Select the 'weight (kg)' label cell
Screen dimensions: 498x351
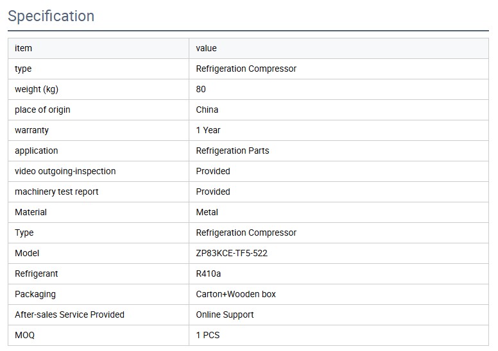(x=37, y=89)
